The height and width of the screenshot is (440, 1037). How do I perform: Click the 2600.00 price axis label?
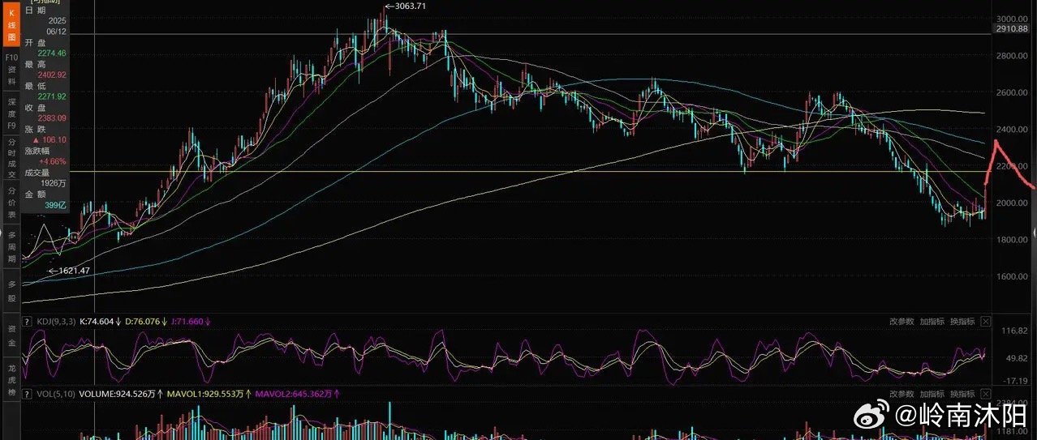[x=1011, y=92]
